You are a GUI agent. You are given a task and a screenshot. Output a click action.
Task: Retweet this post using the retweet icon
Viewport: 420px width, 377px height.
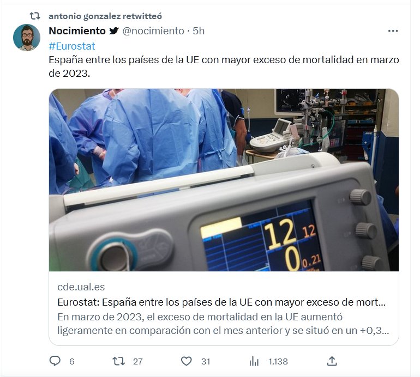(118, 361)
